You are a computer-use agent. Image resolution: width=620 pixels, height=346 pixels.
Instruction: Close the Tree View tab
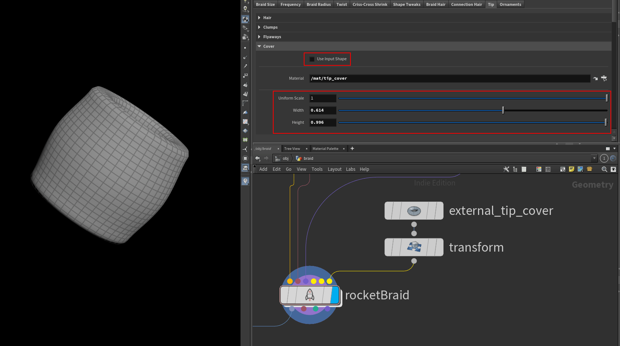(307, 149)
